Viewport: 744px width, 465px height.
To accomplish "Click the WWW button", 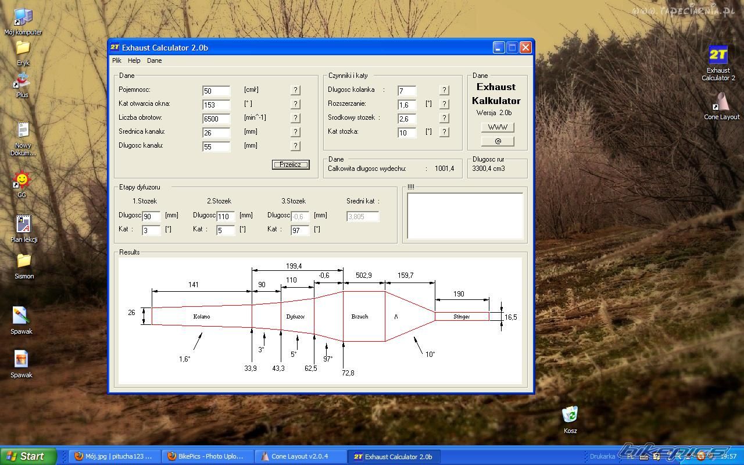I will tap(498, 127).
